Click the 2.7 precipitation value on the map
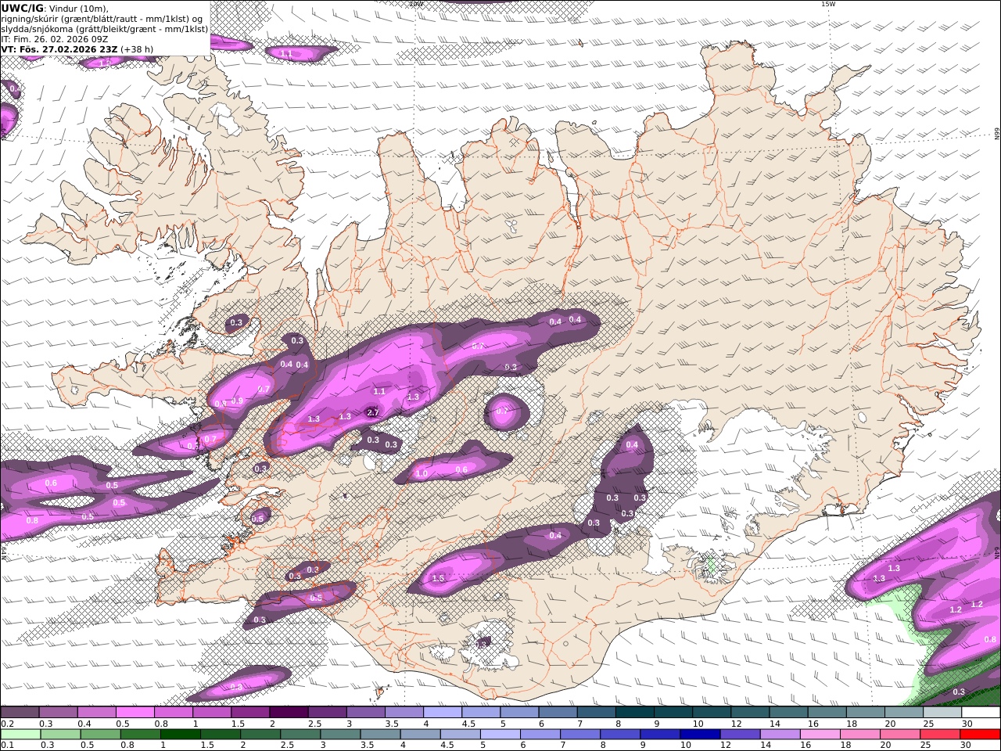Screen dimensions: 1001x751 (372, 412)
